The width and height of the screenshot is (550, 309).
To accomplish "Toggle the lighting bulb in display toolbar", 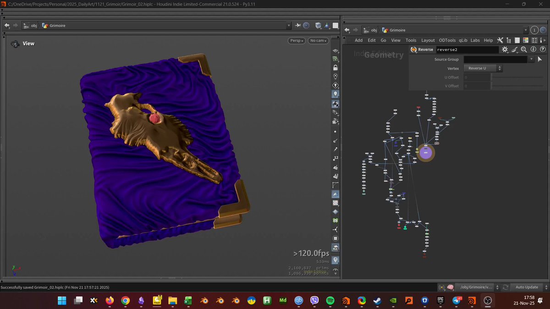I will 335,94.
